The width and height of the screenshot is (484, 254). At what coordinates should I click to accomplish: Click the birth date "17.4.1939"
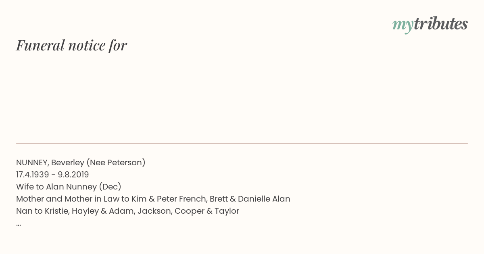coord(32,175)
